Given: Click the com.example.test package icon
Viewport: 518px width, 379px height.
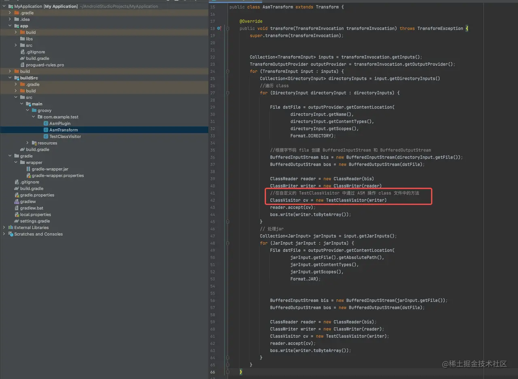Looking at the screenshot, I should (x=40, y=117).
